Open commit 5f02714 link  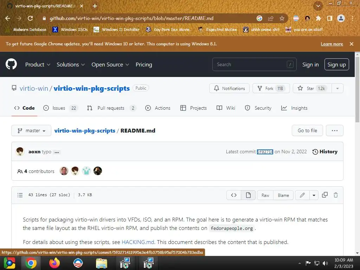coord(265,152)
